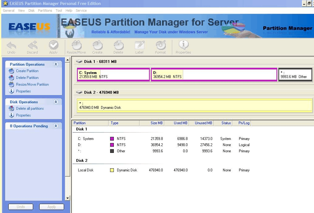Sort by the Type column header

point(124,123)
